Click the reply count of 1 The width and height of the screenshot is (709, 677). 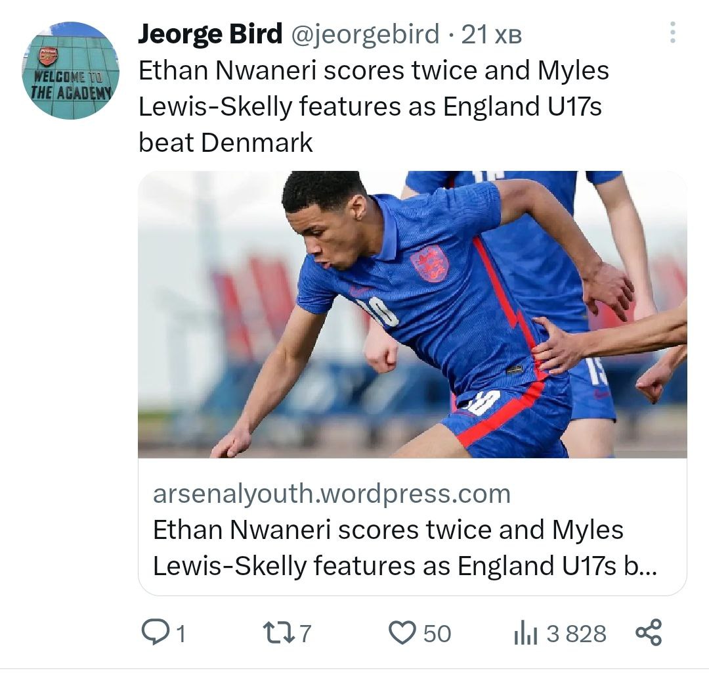point(181,634)
